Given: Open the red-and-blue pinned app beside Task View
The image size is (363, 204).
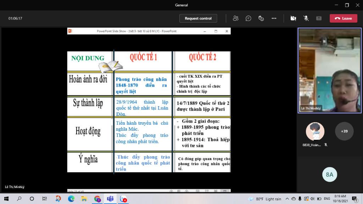Looking at the screenshot, I should [x=58, y=199].
